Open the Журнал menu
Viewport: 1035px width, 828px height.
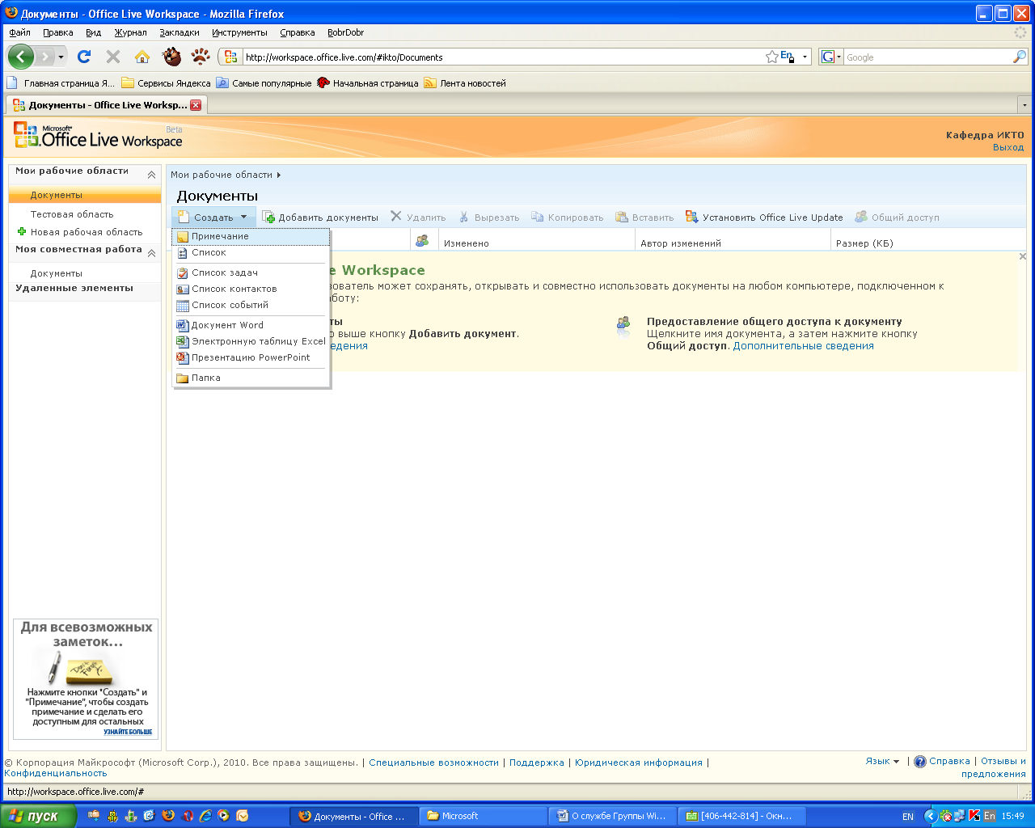pyautogui.click(x=131, y=32)
